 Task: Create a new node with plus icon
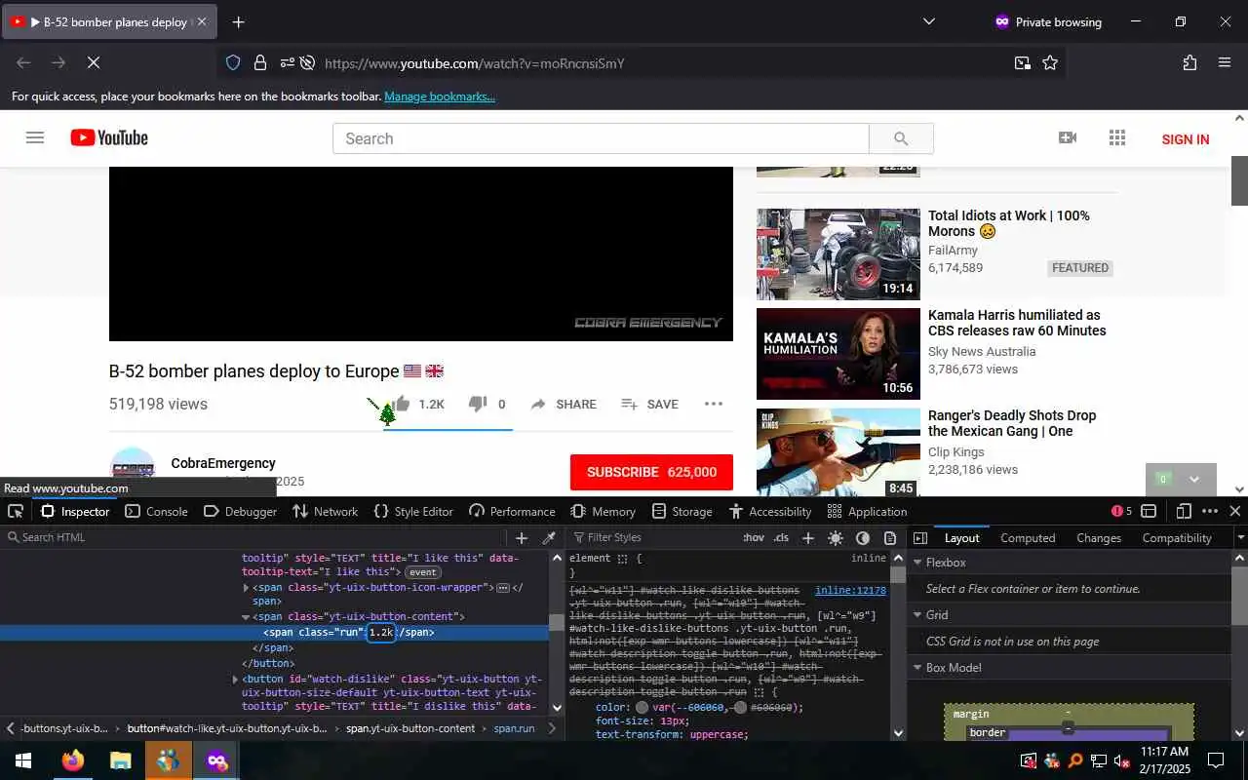(522, 538)
